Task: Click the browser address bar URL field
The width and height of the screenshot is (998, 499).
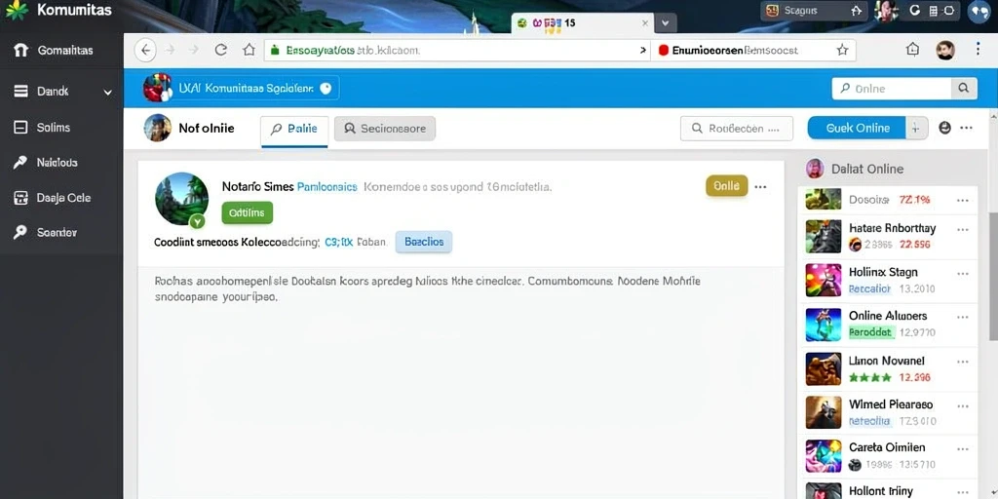Action: [x=455, y=51]
